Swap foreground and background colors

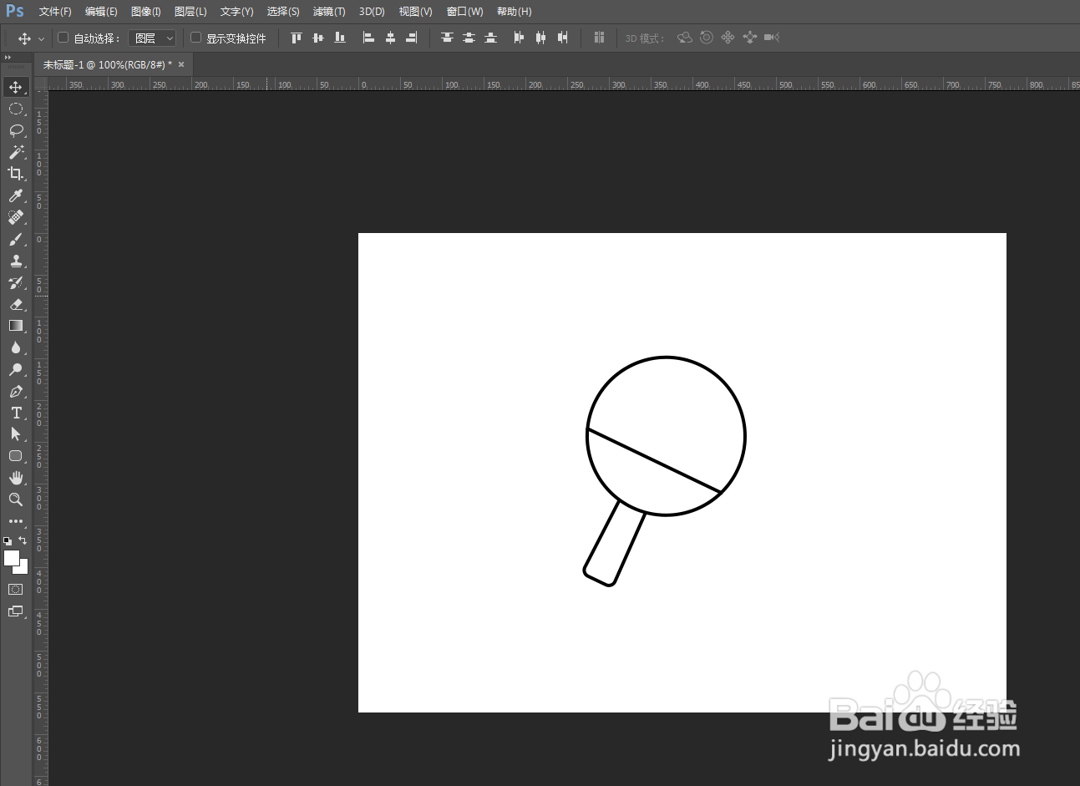23,540
